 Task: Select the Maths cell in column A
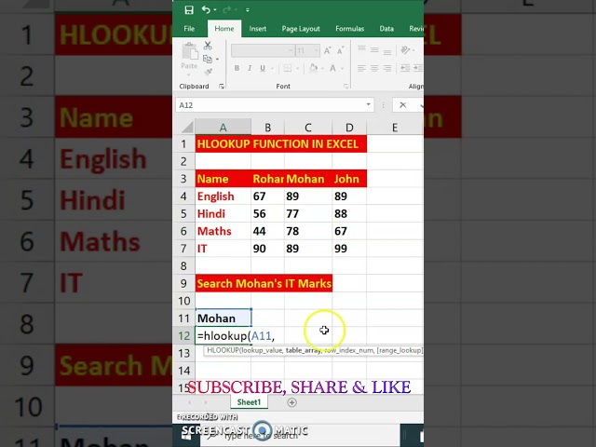tap(223, 231)
